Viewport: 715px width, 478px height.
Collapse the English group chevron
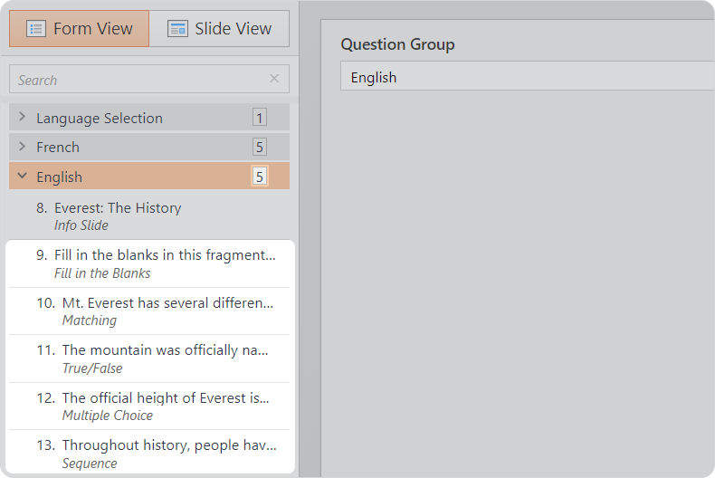pos(23,177)
